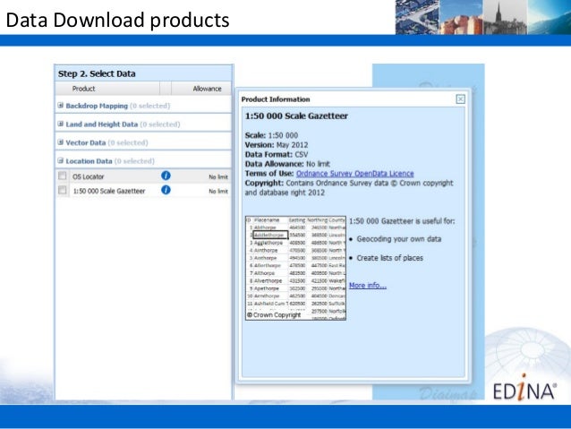Click the OS Locator row text
The height and width of the screenshot is (429, 571).
click(x=88, y=176)
